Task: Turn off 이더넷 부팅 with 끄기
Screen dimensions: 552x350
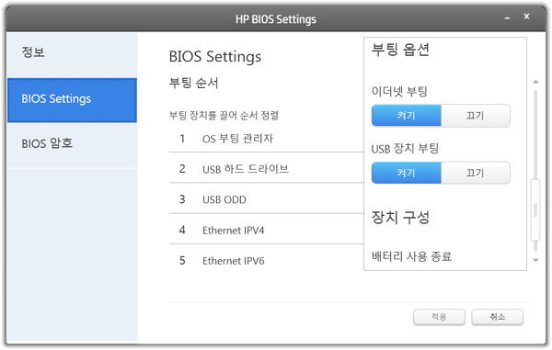Action: [x=476, y=115]
